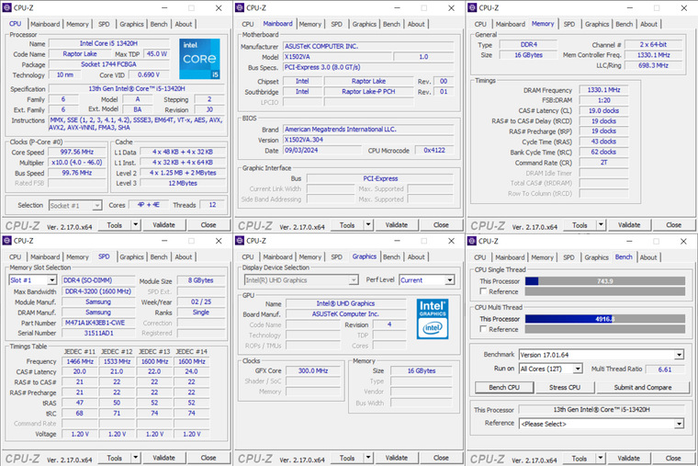
Task: Click the BIOS Version X1502VA.304 field
Action: [x=368, y=140]
